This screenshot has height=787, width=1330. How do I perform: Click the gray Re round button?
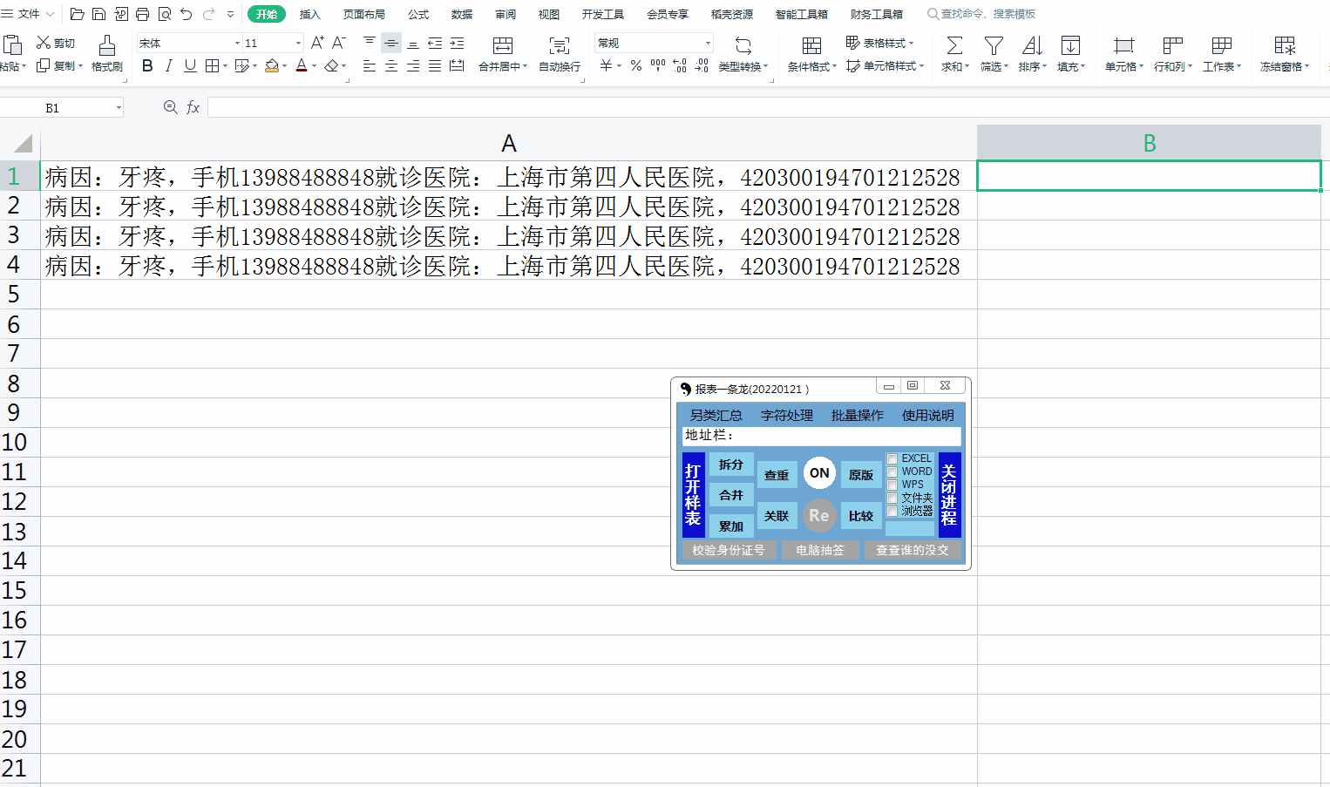coord(819,515)
